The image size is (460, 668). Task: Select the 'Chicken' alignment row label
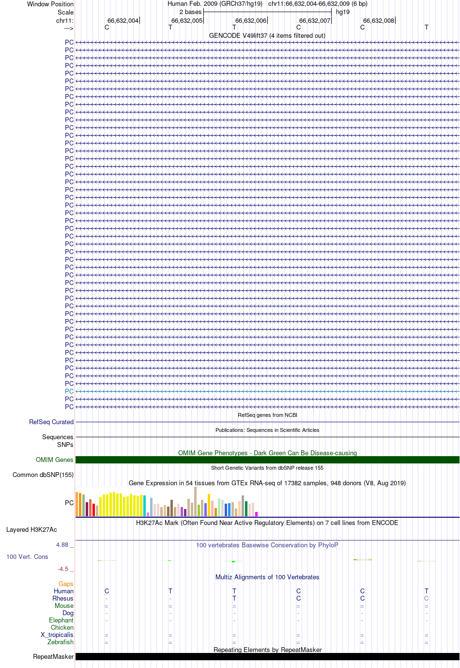coord(62,628)
